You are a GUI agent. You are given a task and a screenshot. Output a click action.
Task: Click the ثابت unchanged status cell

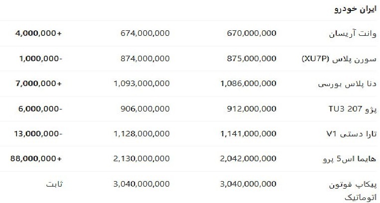(54, 184)
